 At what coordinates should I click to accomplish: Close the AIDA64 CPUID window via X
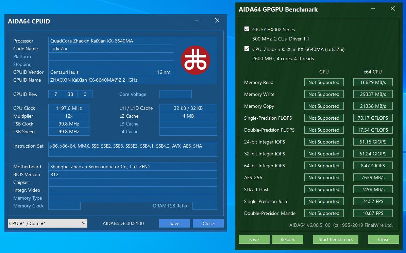tap(217, 21)
